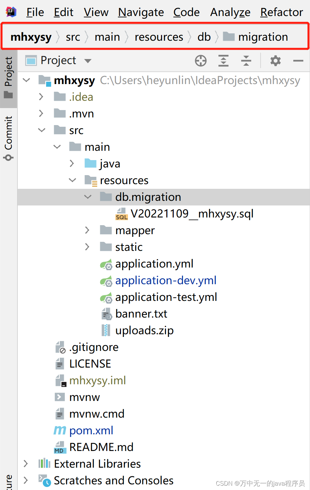Click the SQL icon of V20221109__mhxysy.sql
The height and width of the screenshot is (490, 310).
click(x=121, y=213)
